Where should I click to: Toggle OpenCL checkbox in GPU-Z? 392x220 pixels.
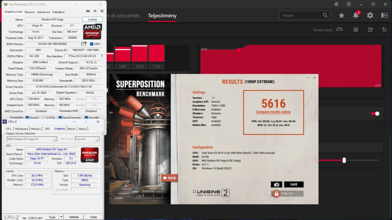(27, 117)
